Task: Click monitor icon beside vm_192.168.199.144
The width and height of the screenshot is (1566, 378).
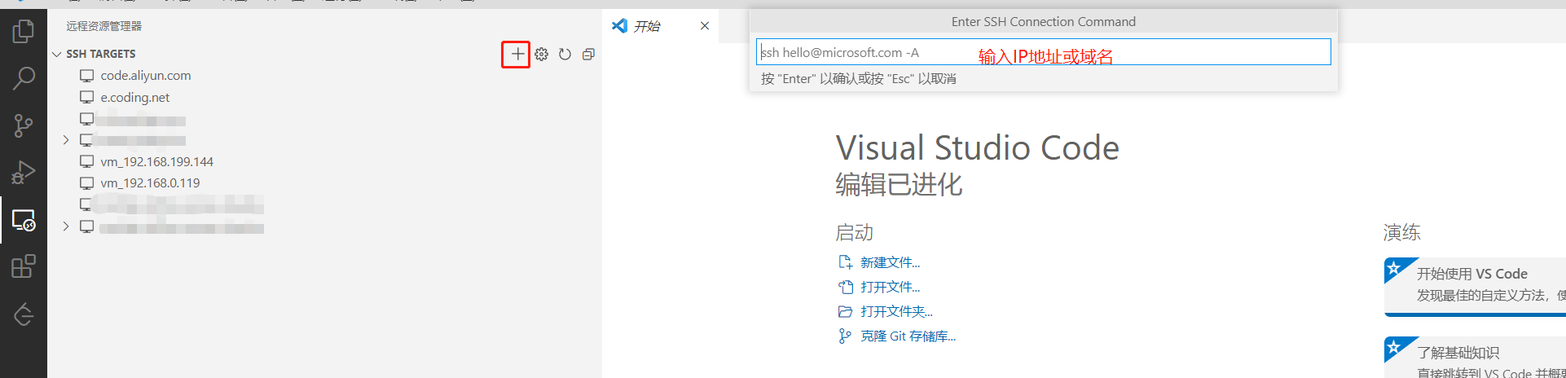Action: click(x=86, y=161)
